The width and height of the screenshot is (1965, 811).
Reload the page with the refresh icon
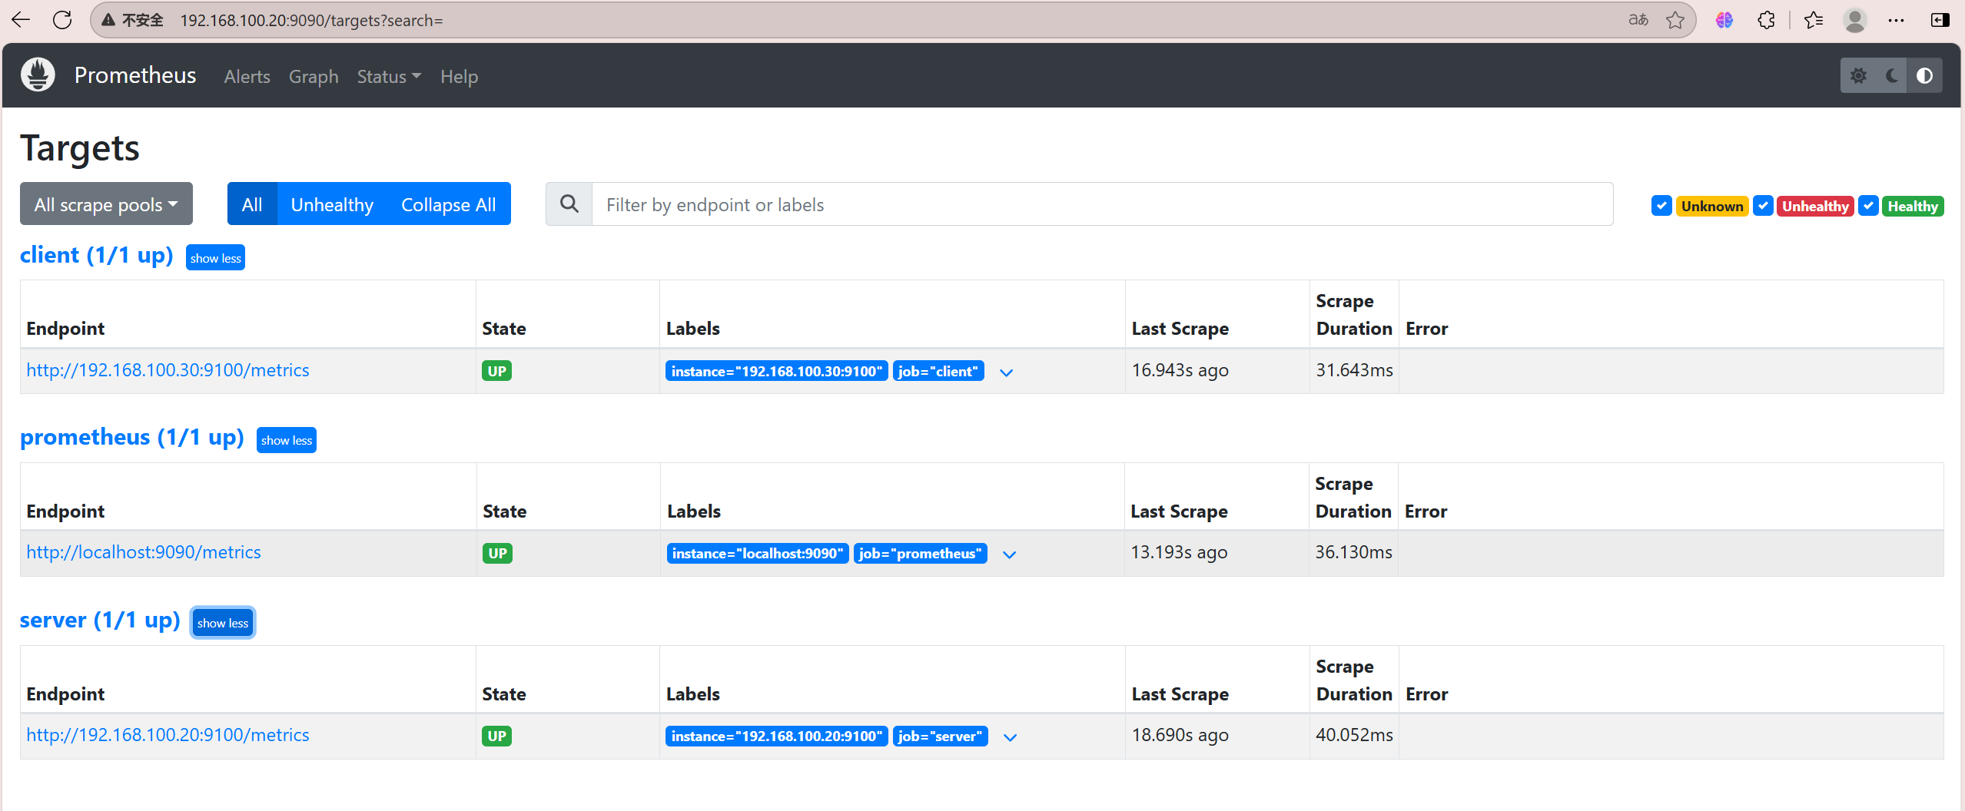point(62,20)
